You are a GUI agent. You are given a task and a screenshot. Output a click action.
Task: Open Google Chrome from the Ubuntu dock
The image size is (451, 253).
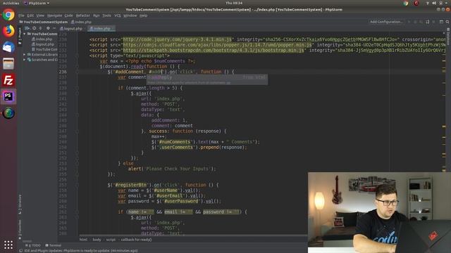(x=8, y=15)
